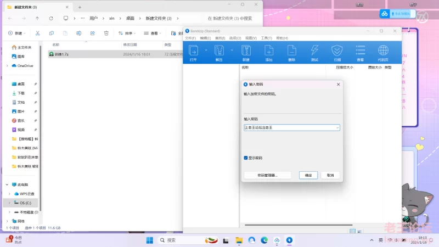Click the 解压 extract icon in Bandizip

(219, 52)
